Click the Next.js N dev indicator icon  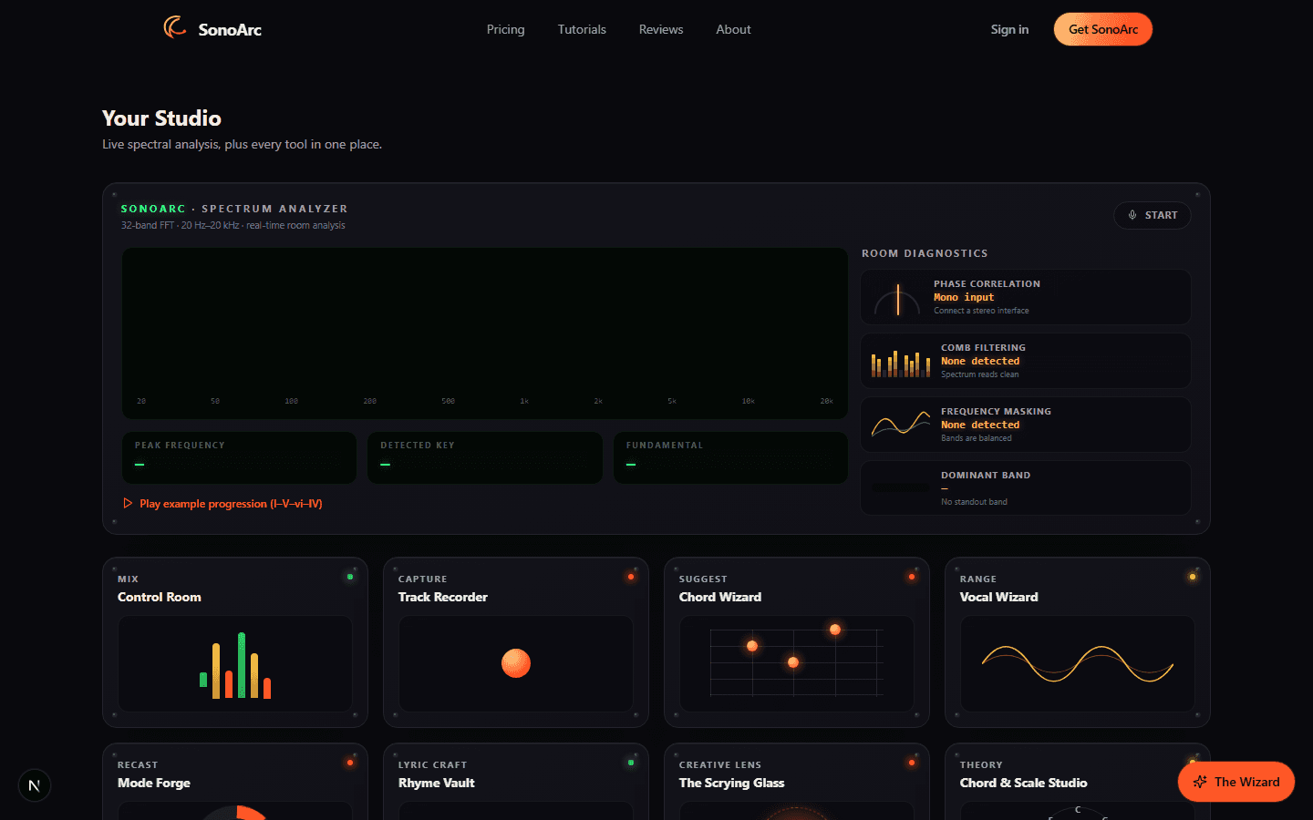35,785
